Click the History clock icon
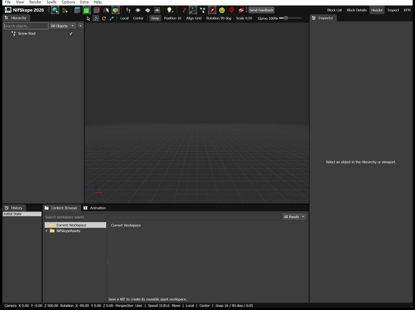This screenshot has width=415, height=310. coord(6,208)
